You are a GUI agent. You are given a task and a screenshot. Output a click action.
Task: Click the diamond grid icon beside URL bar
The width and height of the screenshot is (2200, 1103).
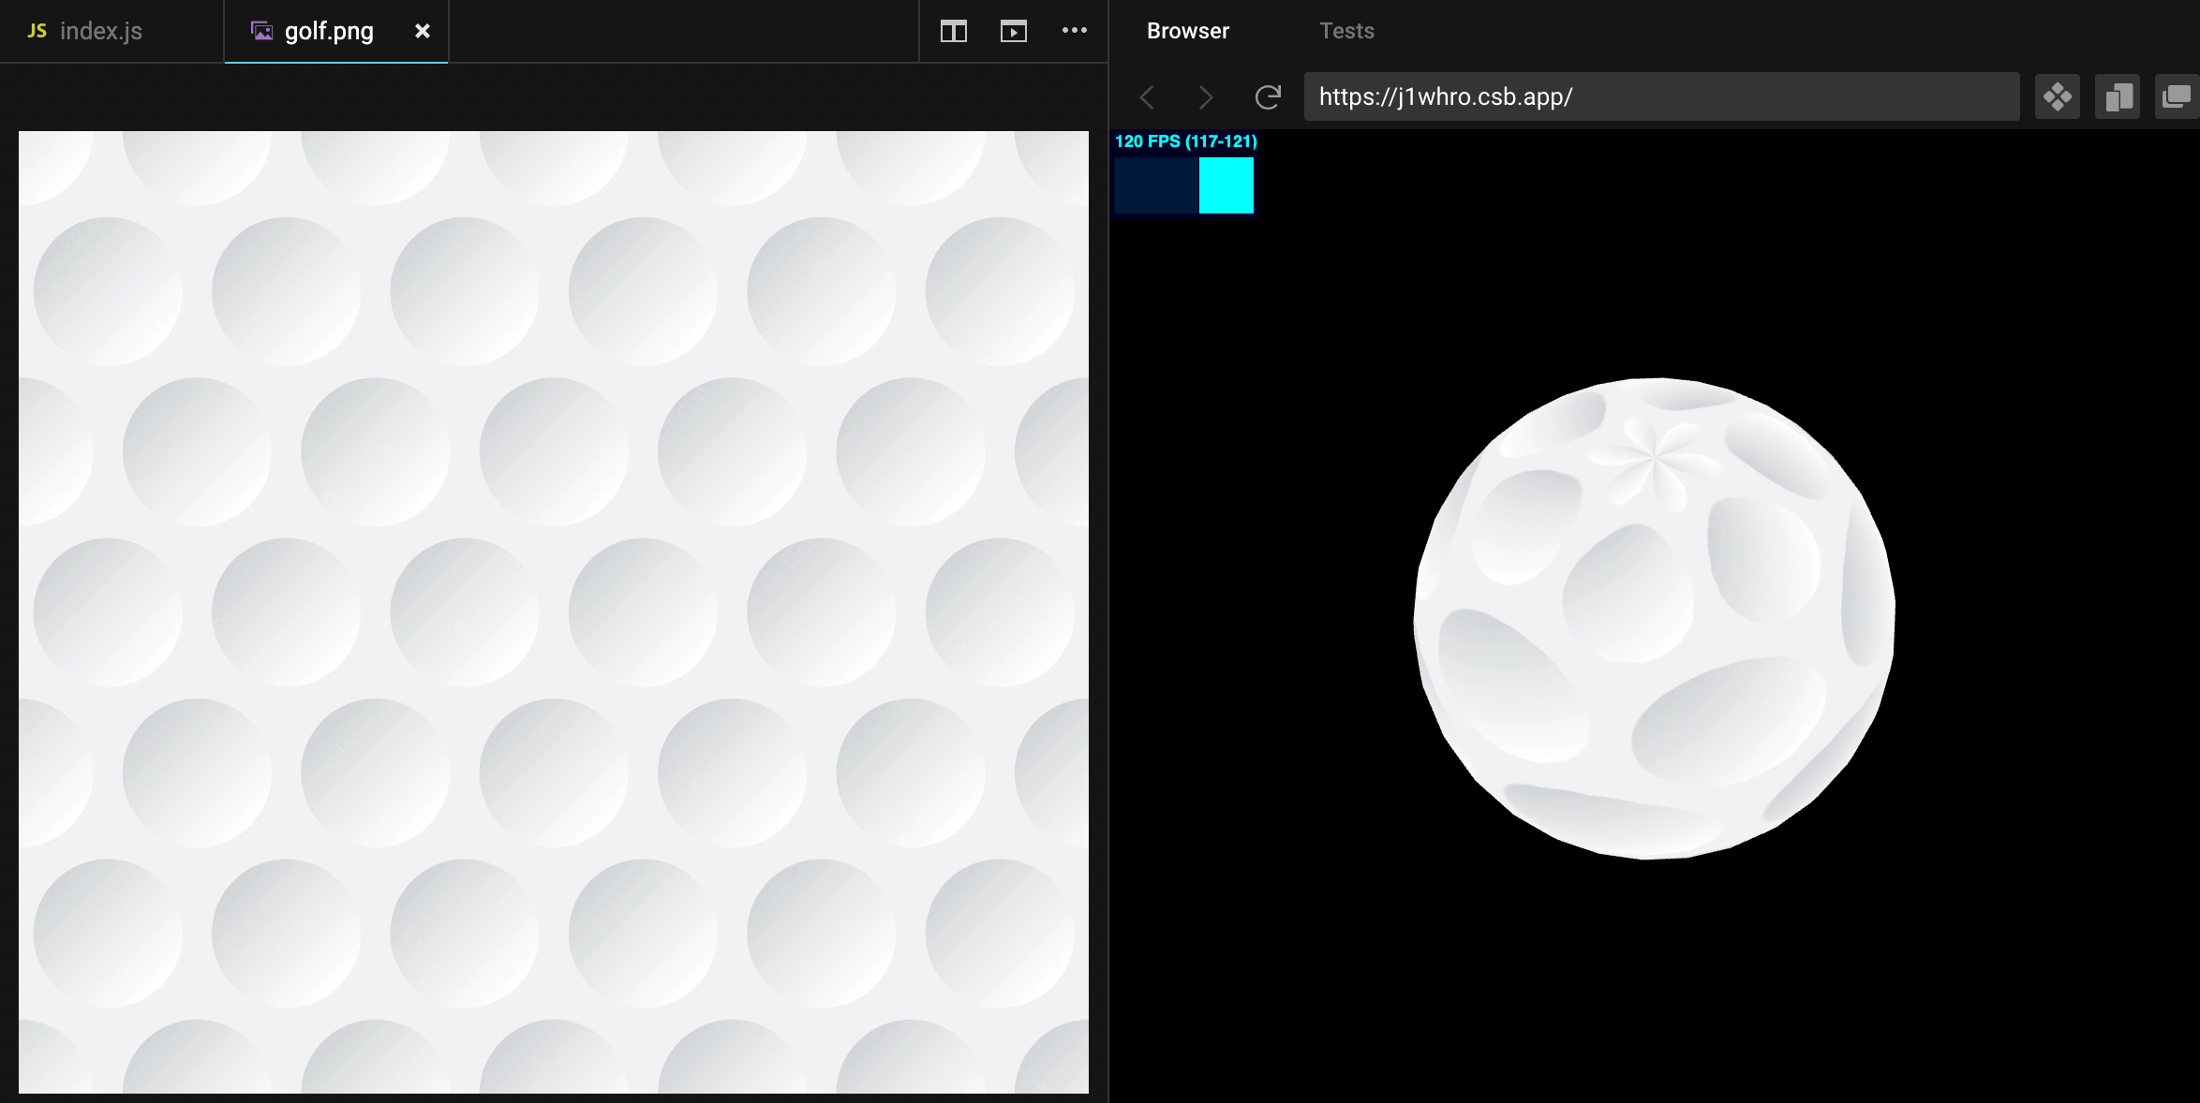[x=2058, y=96]
